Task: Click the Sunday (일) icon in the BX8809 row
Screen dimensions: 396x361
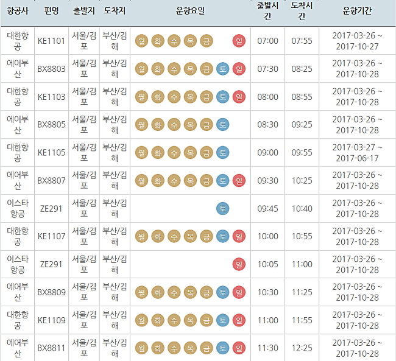Action: [x=239, y=293]
